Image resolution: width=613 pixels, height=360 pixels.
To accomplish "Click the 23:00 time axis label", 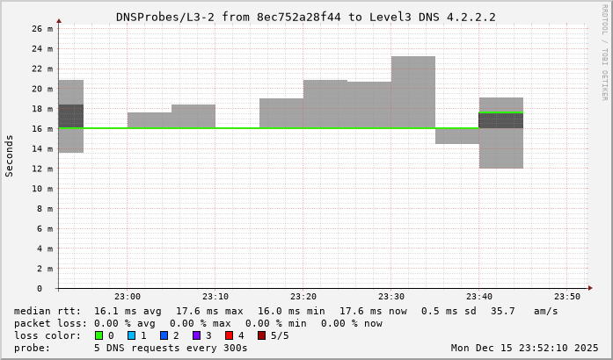I will click(x=128, y=297).
